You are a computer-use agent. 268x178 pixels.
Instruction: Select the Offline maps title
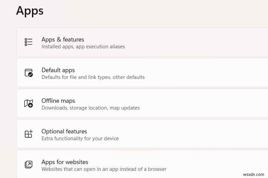pos(58,101)
